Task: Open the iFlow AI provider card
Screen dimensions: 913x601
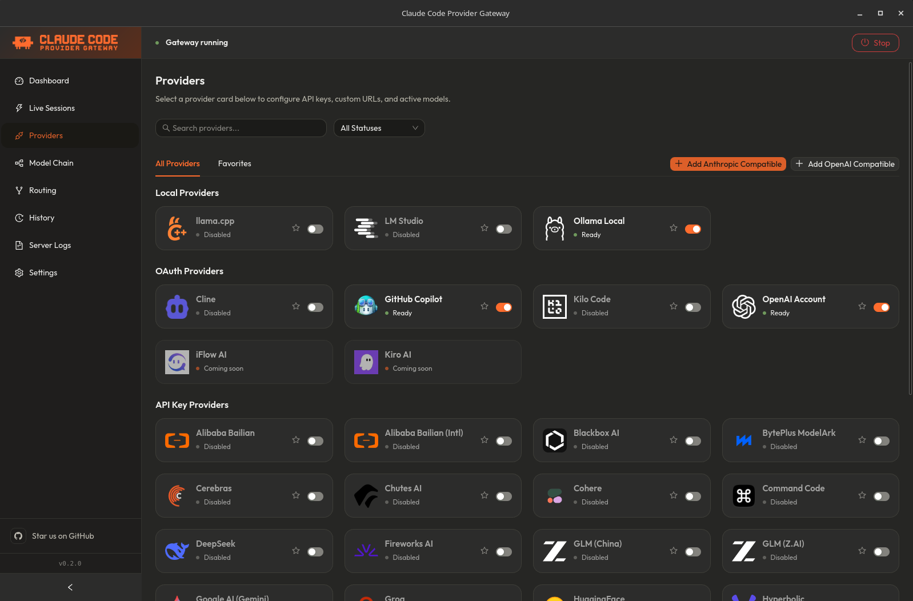Action: coord(244,362)
